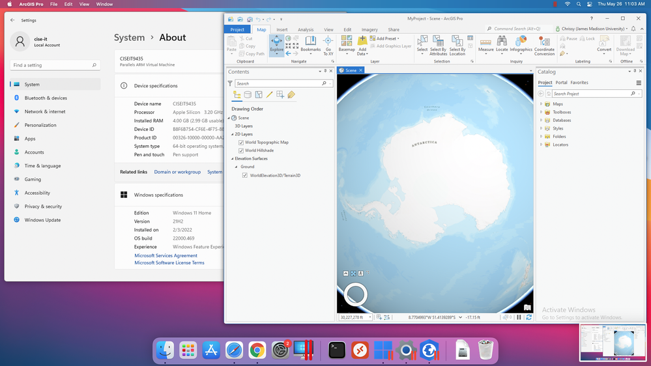Image resolution: width=651 pixels, height=366 pixels.
Task: Open Safari from the macOS dock
Action: coord(234,350)
